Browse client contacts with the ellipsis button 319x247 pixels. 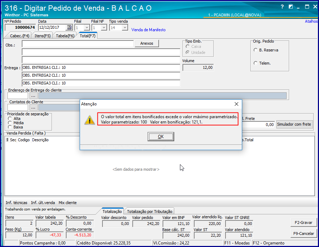(x=33, y=108)
